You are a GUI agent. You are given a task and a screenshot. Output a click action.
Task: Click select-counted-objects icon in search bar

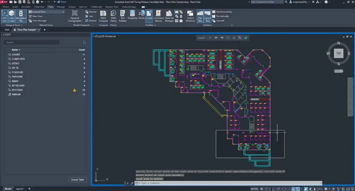tap(84, 42)
